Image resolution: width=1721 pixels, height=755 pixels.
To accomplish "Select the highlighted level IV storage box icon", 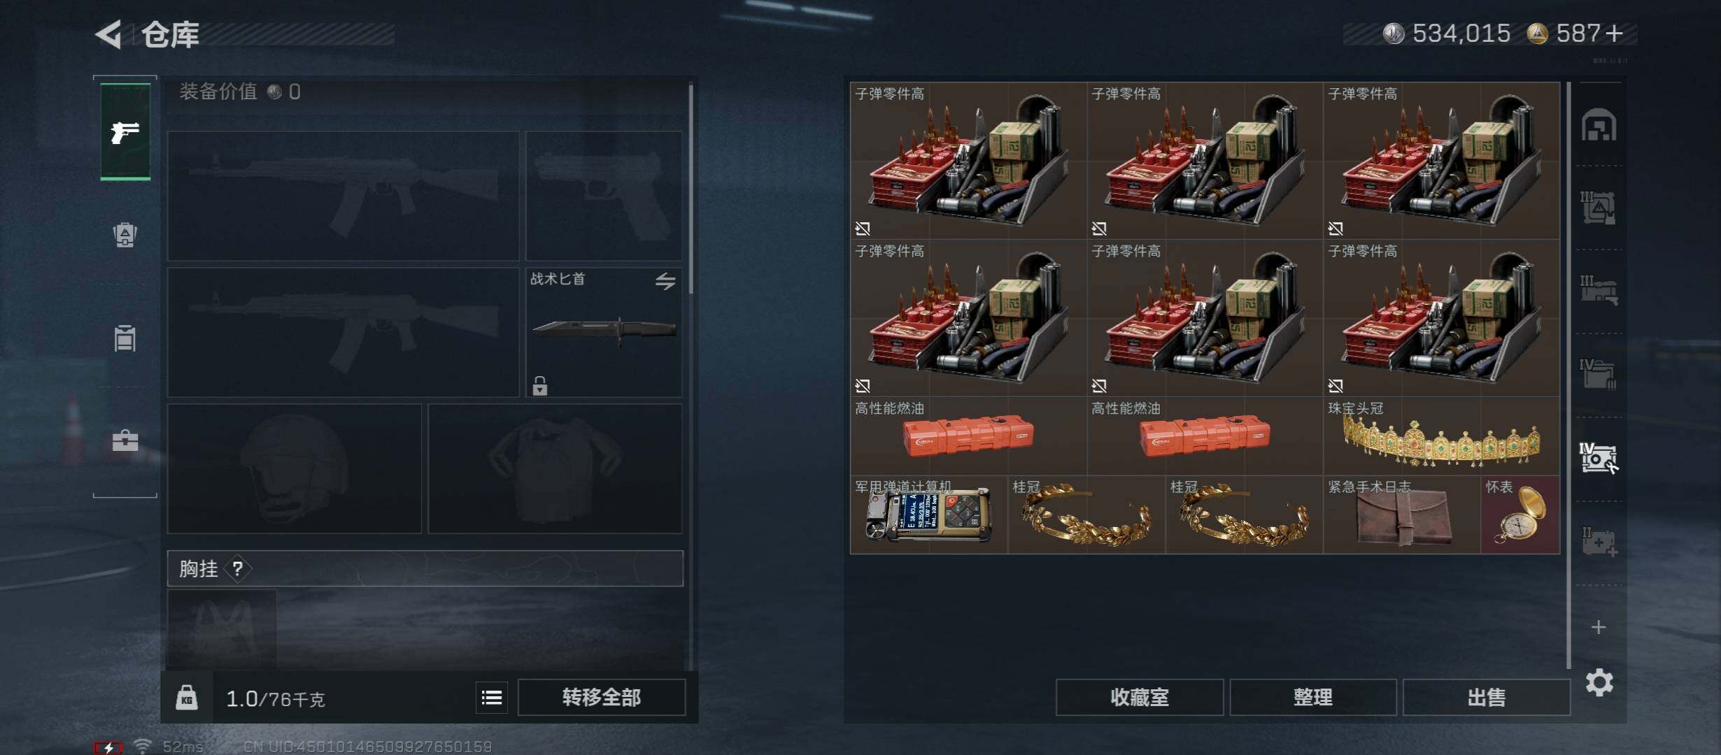I will coord(1599,459).
